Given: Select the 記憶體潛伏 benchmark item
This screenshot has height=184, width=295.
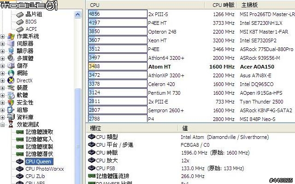Looking at the screenshot, I should pos(40,154).
